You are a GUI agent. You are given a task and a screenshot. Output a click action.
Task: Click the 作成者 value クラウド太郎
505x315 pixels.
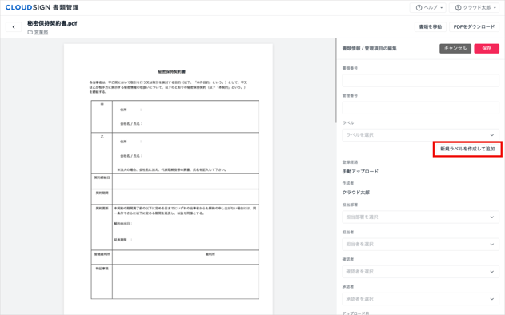pyautogui.click(x=356, y=193)
